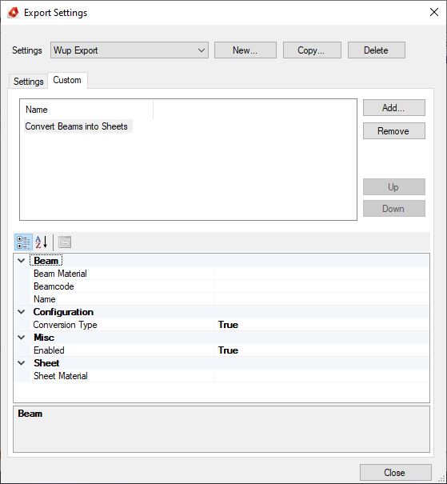Click the True value of Conversion Type
Screen dimensions: 447x484
[228, 325]
